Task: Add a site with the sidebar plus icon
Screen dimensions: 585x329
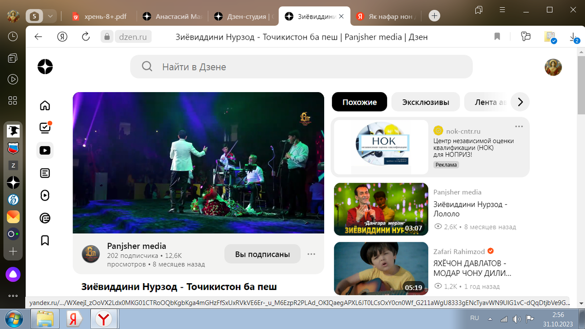Action: 13,252
